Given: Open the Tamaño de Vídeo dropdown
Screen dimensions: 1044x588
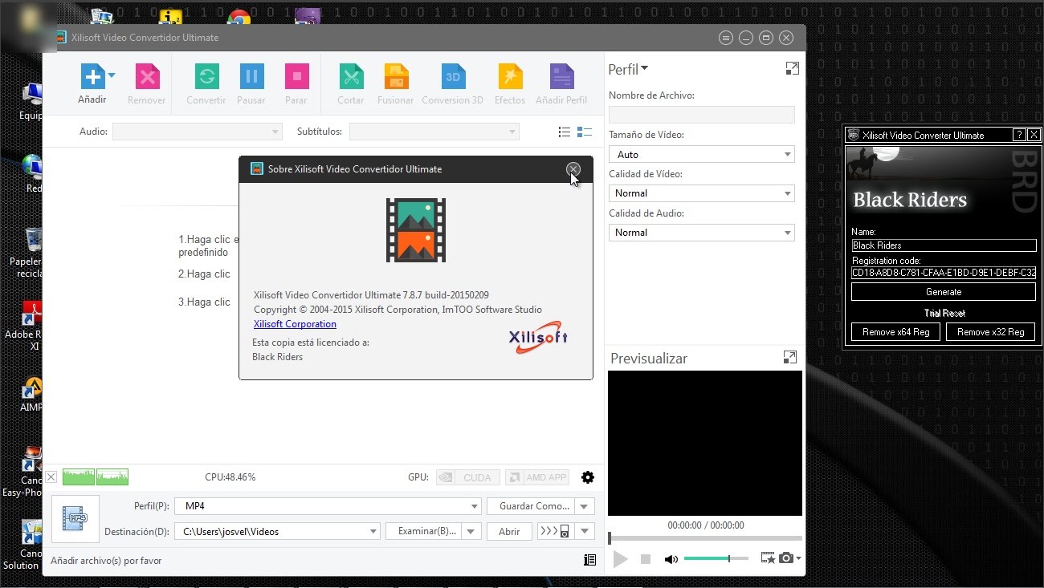Looking at the screenshot, I should [x=702, y=154].
